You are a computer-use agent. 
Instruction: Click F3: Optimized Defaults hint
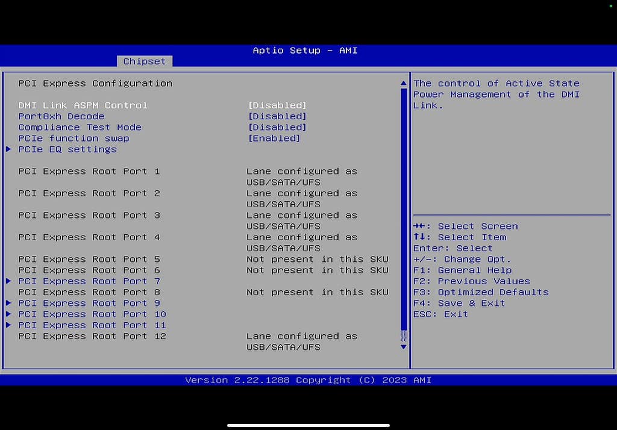480,292
